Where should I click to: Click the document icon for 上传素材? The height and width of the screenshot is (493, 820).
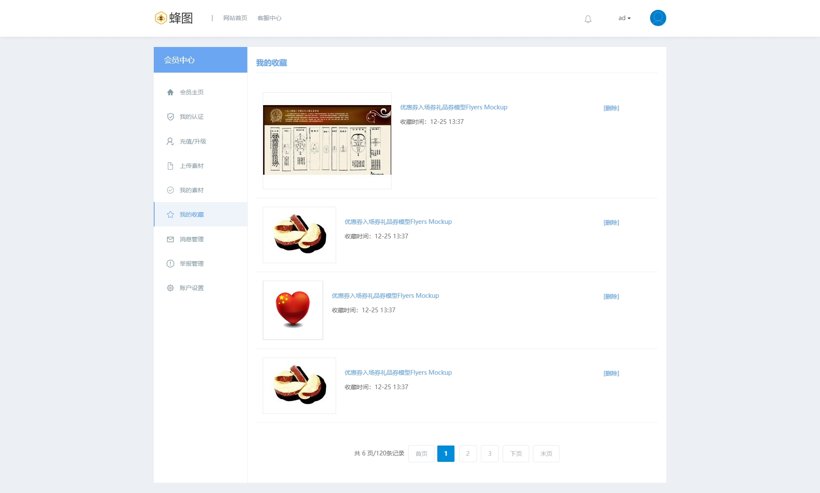170,166
